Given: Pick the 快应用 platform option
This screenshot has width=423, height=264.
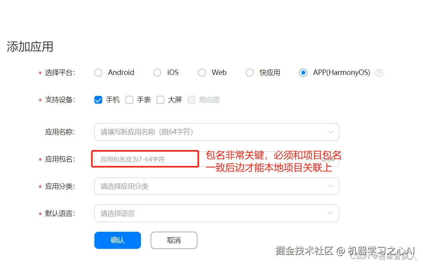Looking at the screenshot, I should click(x=250, y=73).
